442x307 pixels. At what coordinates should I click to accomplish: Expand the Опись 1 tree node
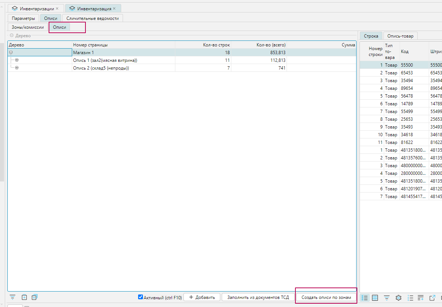click(17, 60)
